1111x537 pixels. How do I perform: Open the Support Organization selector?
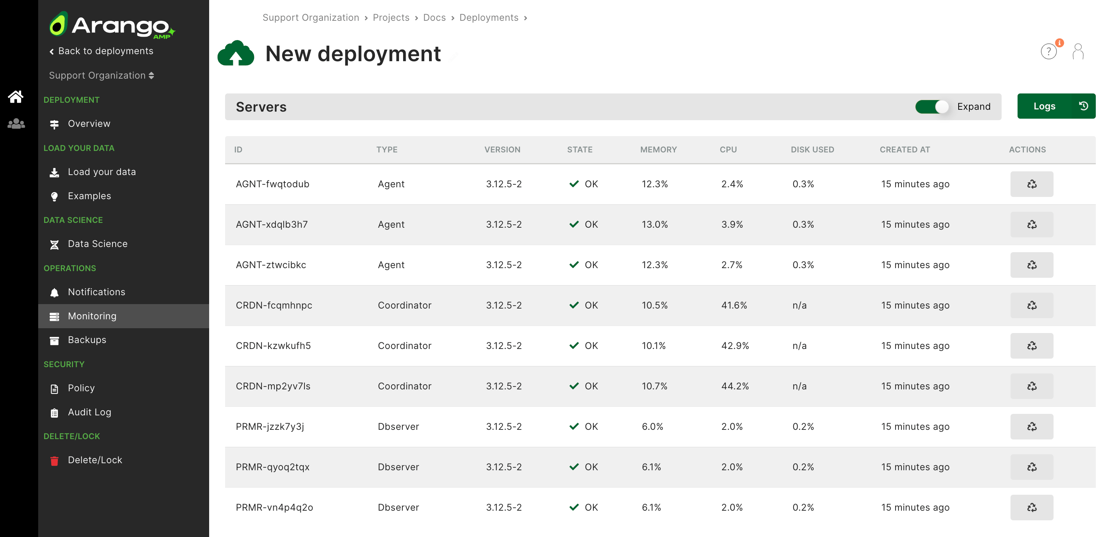click(x=101, y=76)
